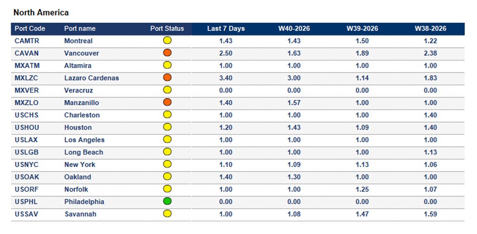Click the orange status dot for Manzanillo
477x234 pixels.
click(x=167, y=102)
